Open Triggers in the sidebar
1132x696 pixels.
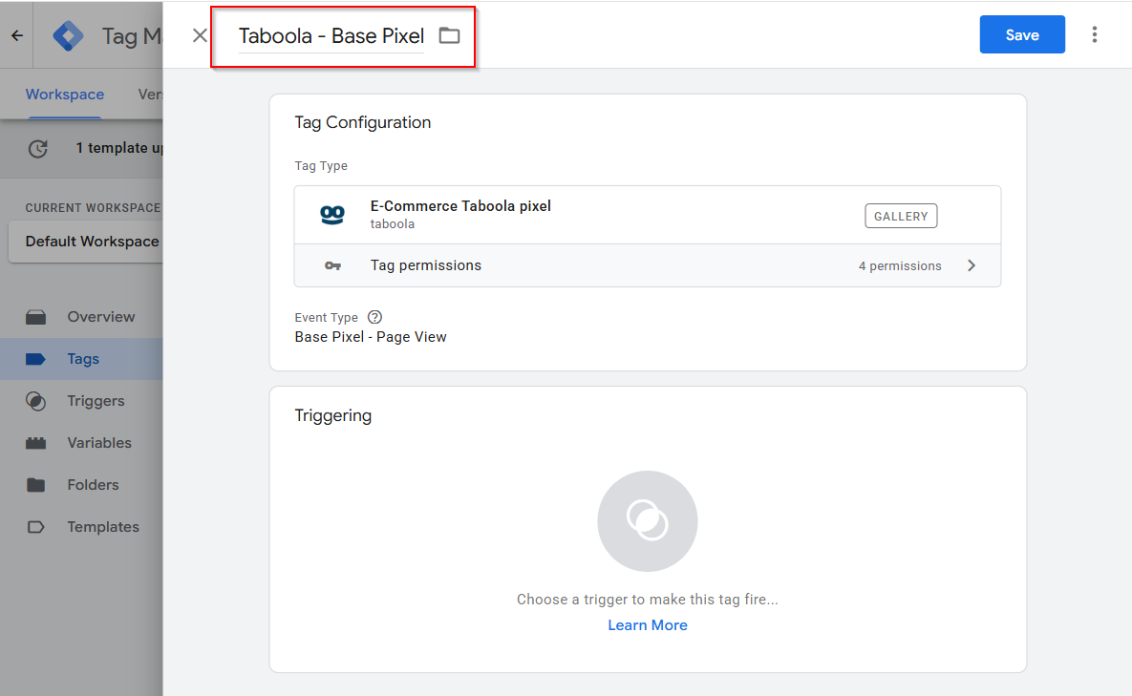pos(96,401)
